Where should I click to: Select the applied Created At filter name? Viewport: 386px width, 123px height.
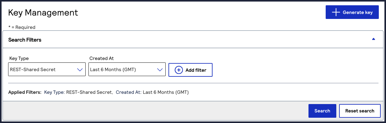(x=128, y=92)
